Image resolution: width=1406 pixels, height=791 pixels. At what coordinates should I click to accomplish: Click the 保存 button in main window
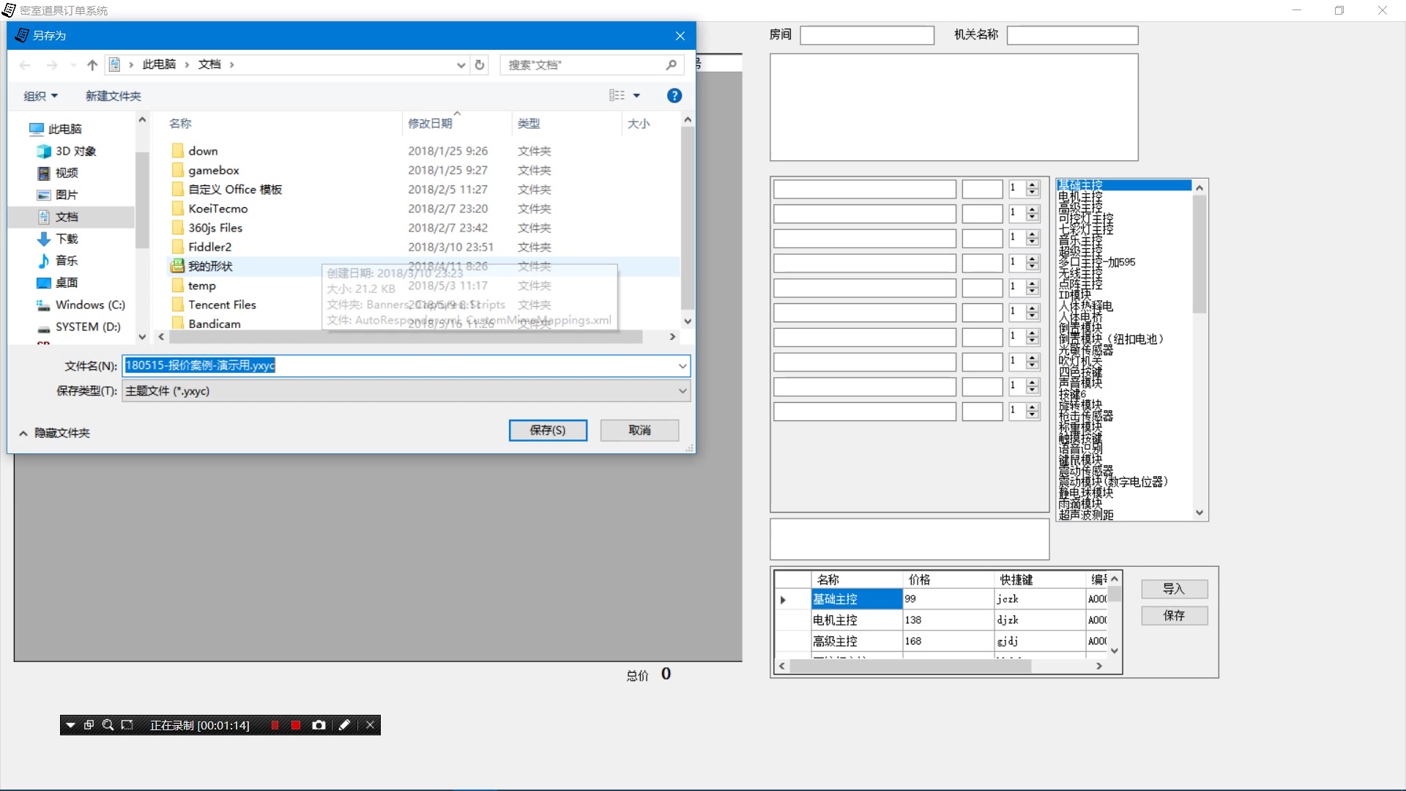coord(1174,616)
